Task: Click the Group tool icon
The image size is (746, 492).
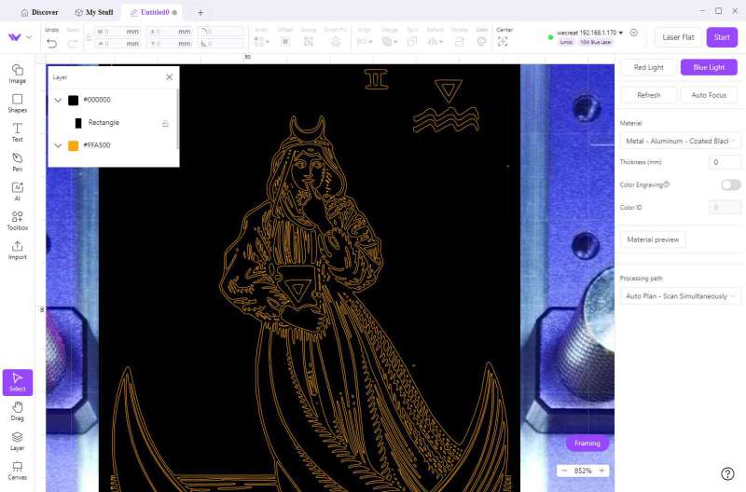Action: click(309, 42)
